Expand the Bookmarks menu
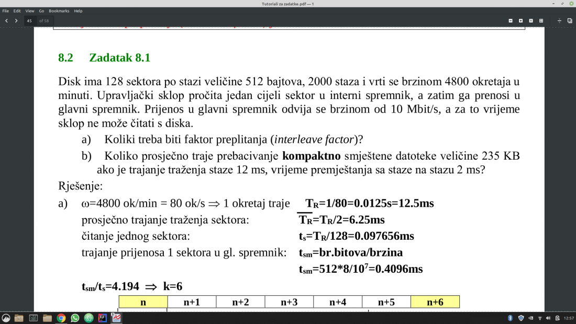The width and height of the screenshot is (576, 324). click(x=59, y=11)
